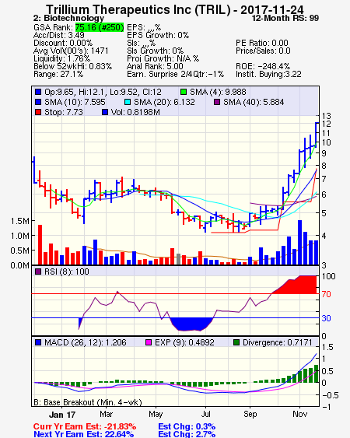Click the Vol: 0.8198M legend text
Image resolution: width=350 pixels, height=438 pixels.
(x=135, y=112)
